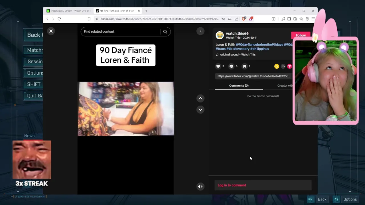Click the yellow repost icon
The image size is (365, 205).
(277, 66)
